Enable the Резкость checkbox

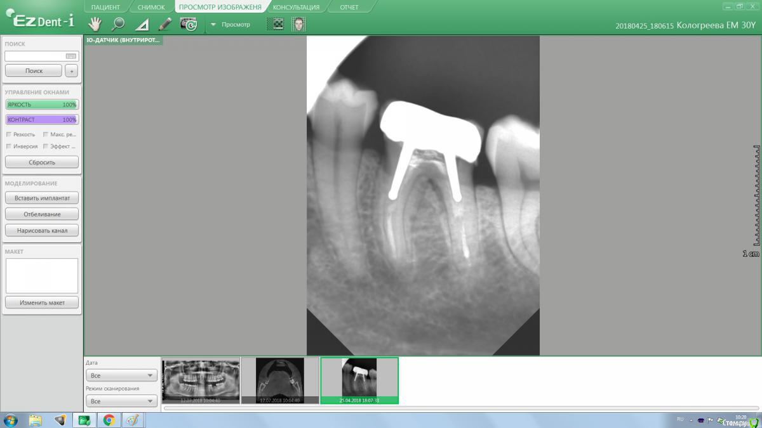pos(9,134)
